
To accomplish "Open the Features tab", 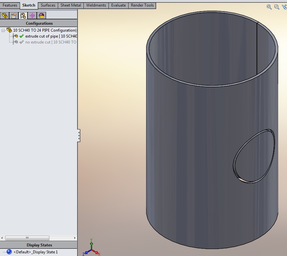I will tap(10, 5).
